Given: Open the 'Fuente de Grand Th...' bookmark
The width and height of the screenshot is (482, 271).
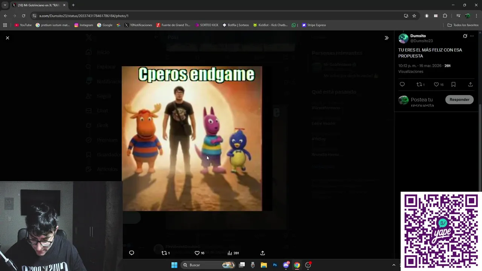Looking at the screenshot, I should click(173, 25).
